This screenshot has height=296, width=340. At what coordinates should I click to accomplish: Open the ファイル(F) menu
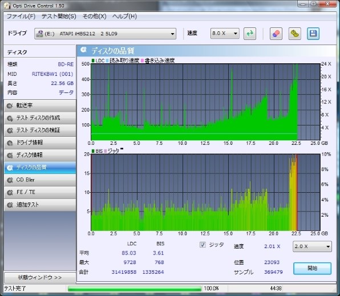(21, 17)
